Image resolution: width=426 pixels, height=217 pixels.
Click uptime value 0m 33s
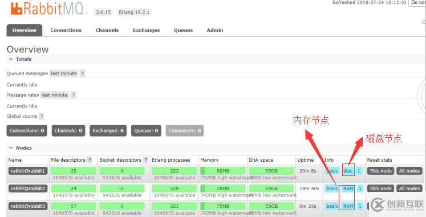(x=308, y=206)
